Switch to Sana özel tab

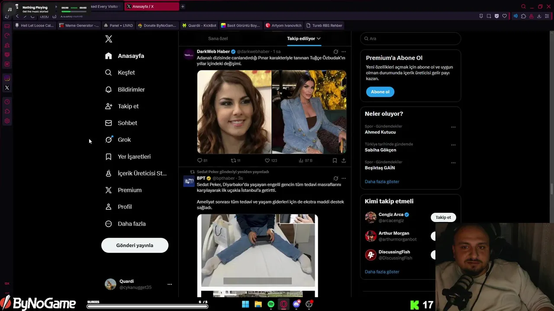(218, 38)
